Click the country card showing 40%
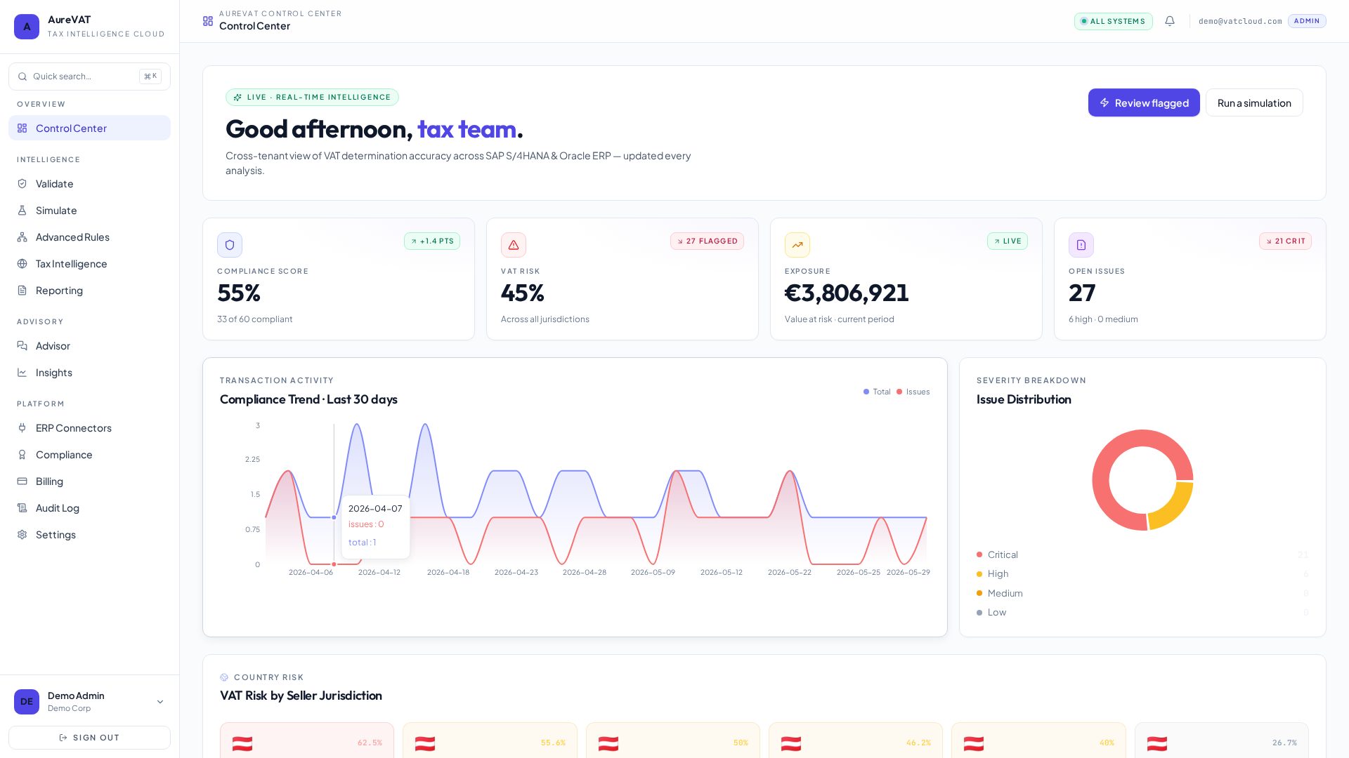The height and width of the screenshot is (758, 1349). point(1038,740)
